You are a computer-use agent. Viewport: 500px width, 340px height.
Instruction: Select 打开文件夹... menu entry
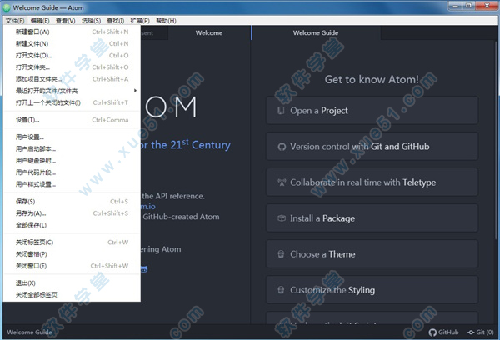72,67
